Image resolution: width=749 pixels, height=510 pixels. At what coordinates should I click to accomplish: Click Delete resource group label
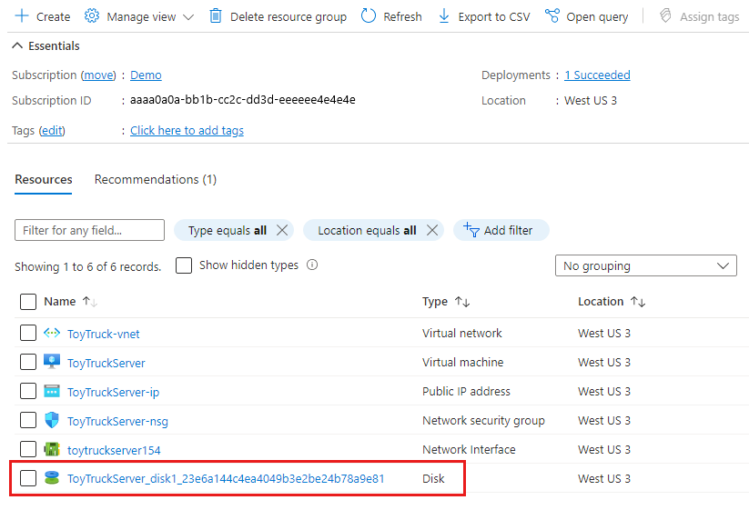[288, 17]
